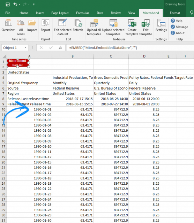Viewport: 194px width, 223px height.
Task: Select column D header
Action: [144, 56]
